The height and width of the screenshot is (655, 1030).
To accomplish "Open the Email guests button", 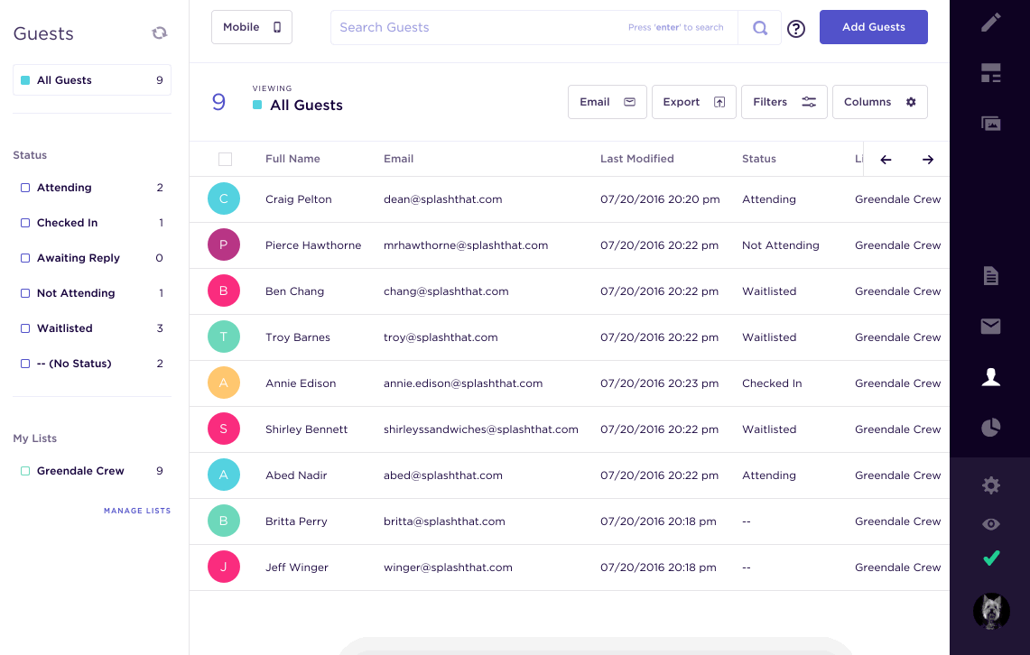I will [x=607, y=102].
